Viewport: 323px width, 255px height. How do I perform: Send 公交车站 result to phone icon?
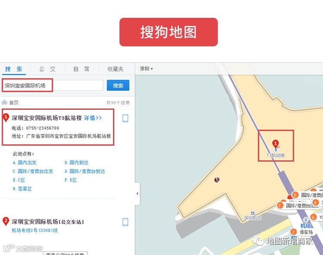125,222
